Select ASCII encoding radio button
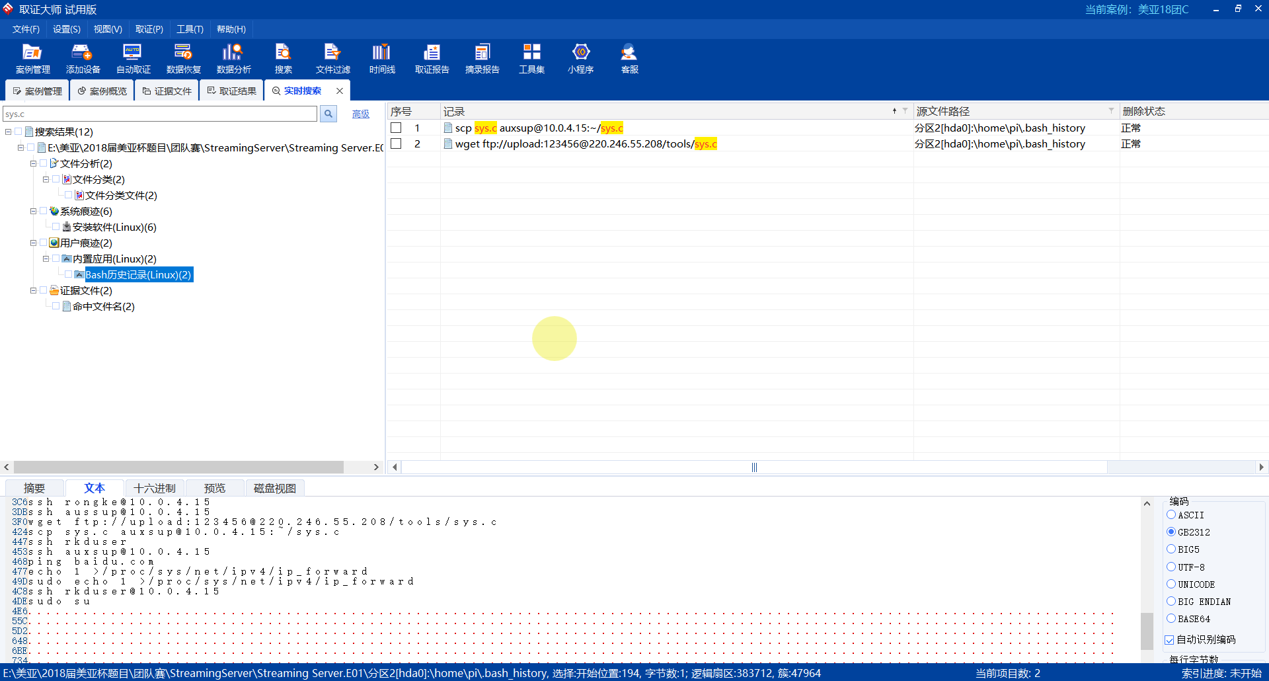The image size is (1269, 681). tap(1171, 514)
